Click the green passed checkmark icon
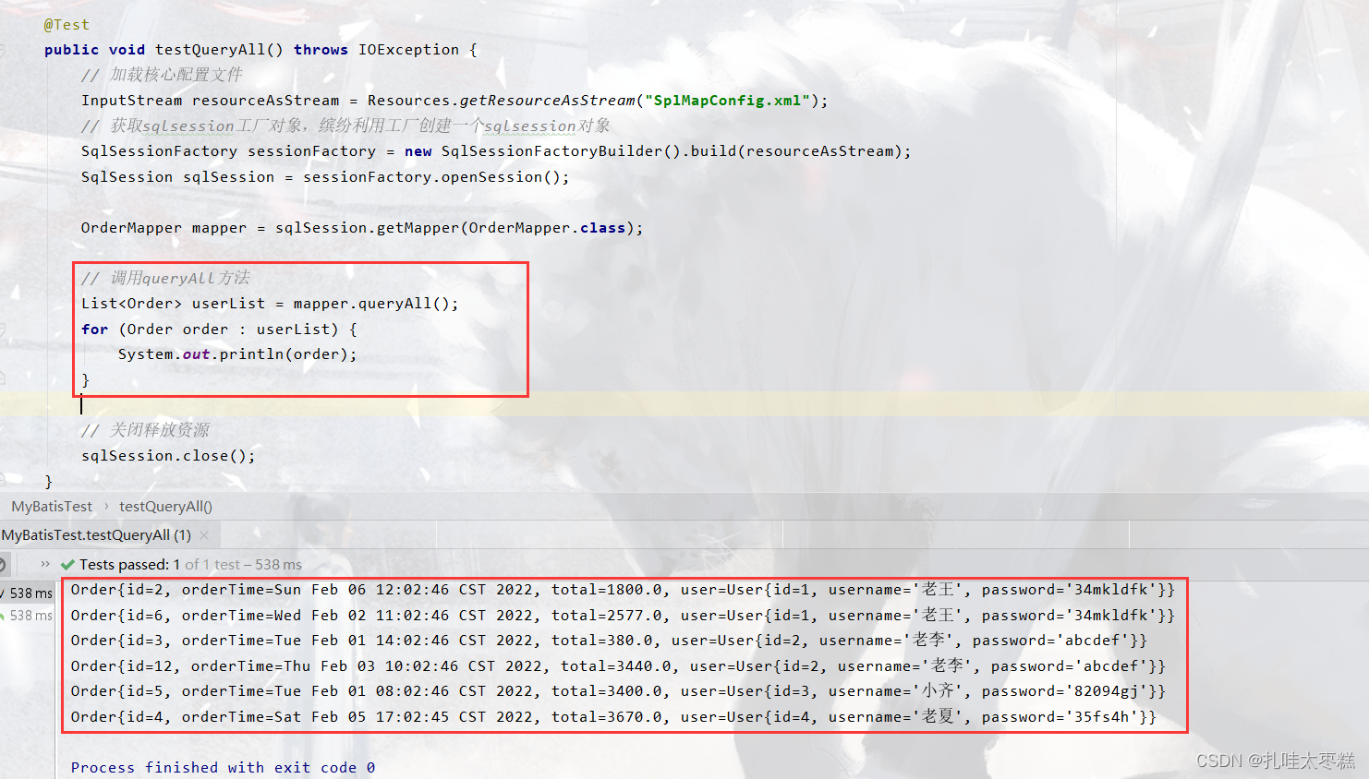The width and height of the screenshot is (1369, 779). (x=67, y=565)
